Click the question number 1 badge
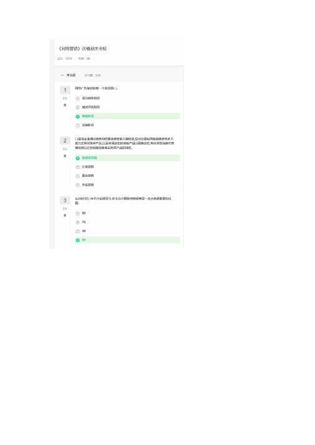315x445 pixels. (65, 90)
